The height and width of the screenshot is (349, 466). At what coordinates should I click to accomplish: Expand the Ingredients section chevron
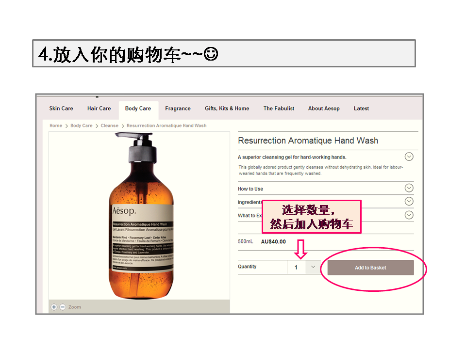(x=409, y=201)
